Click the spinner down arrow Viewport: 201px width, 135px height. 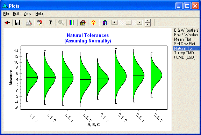pyautogui.click(x=148, y=24)
